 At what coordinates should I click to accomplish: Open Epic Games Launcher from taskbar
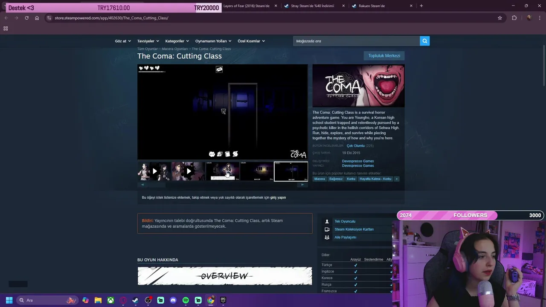tap(223, 300)
